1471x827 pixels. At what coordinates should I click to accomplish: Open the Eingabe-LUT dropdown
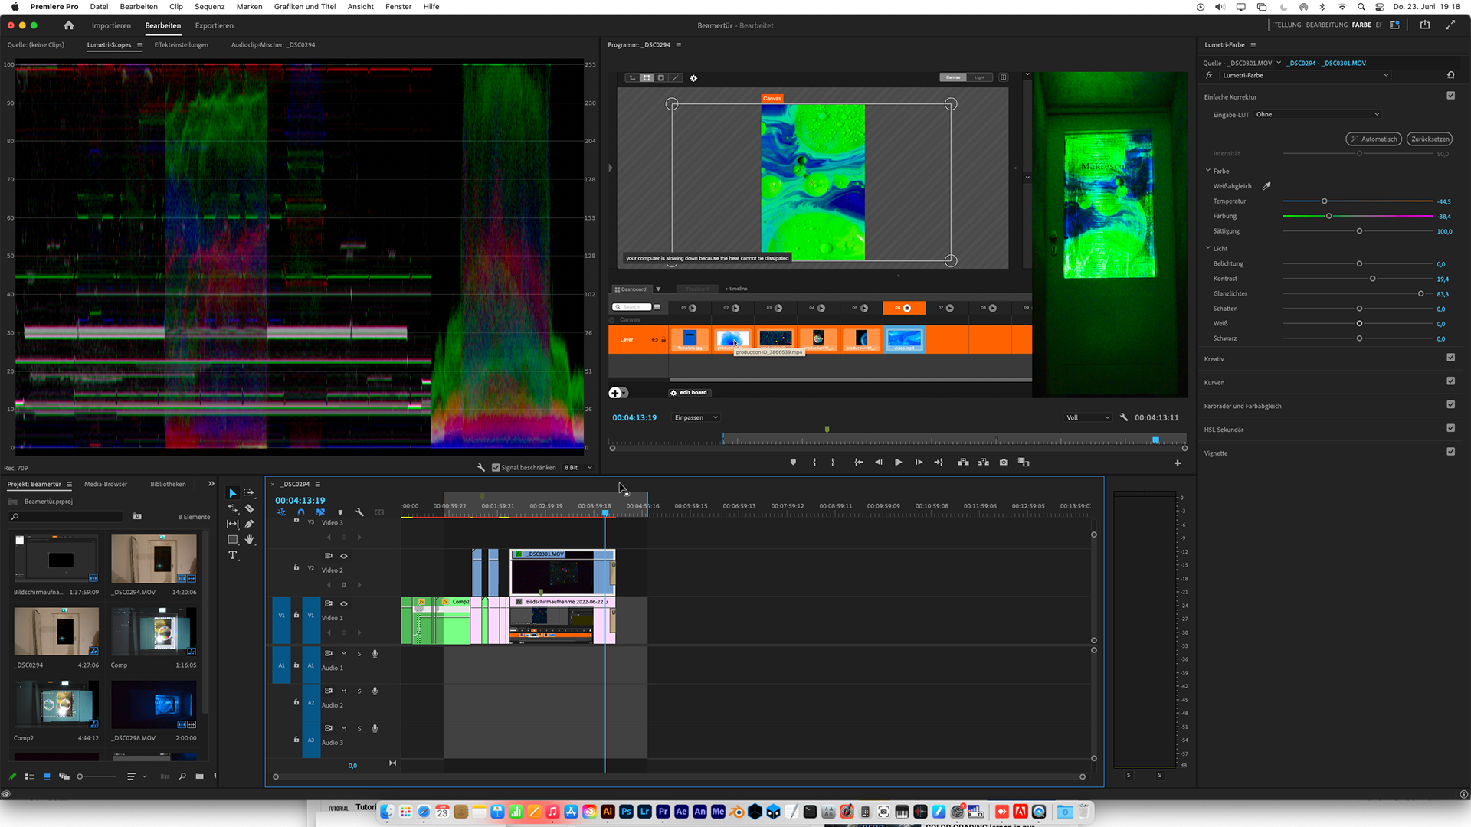1316,115
